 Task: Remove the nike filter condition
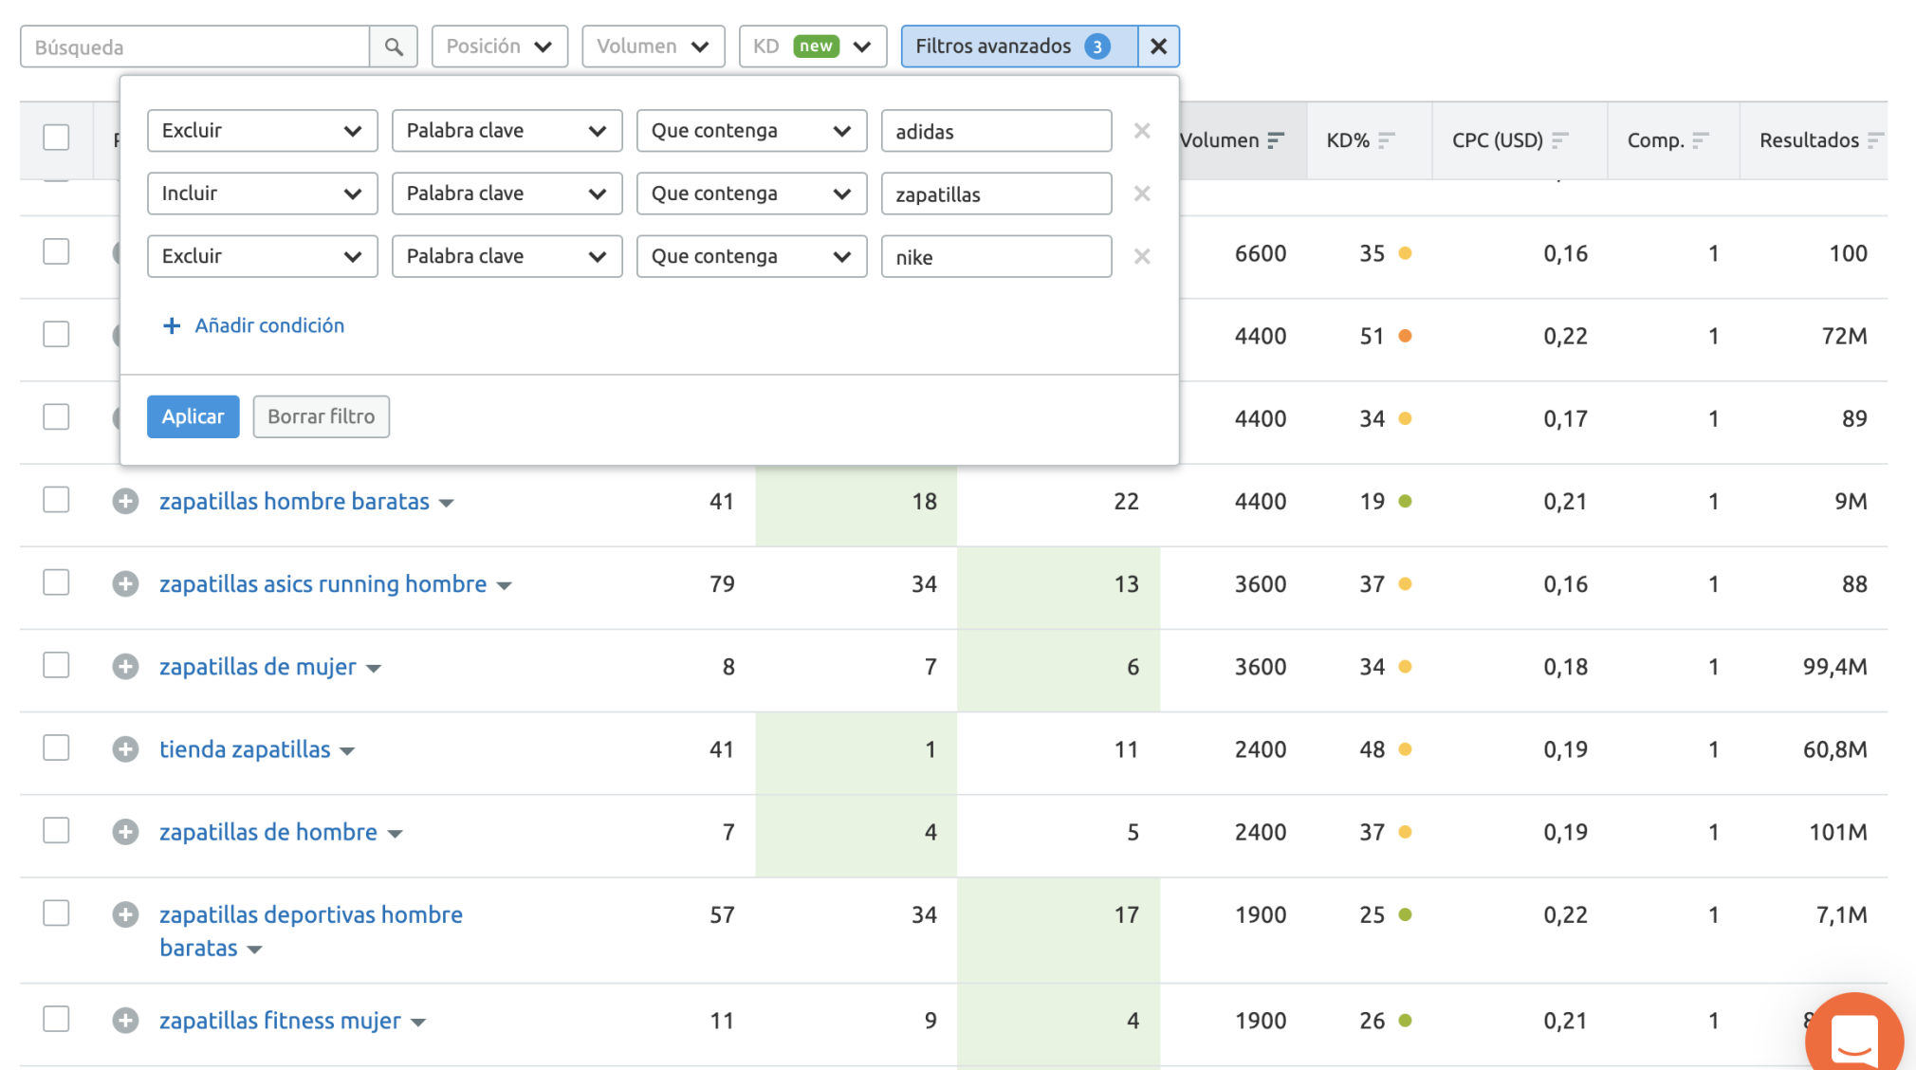coord(1142,256)
